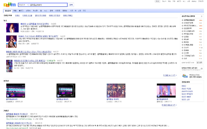Switch to the 동영상 search tab
Image resolution: width=207 pixels, height=129 pixels.
(x=65, y=11)
